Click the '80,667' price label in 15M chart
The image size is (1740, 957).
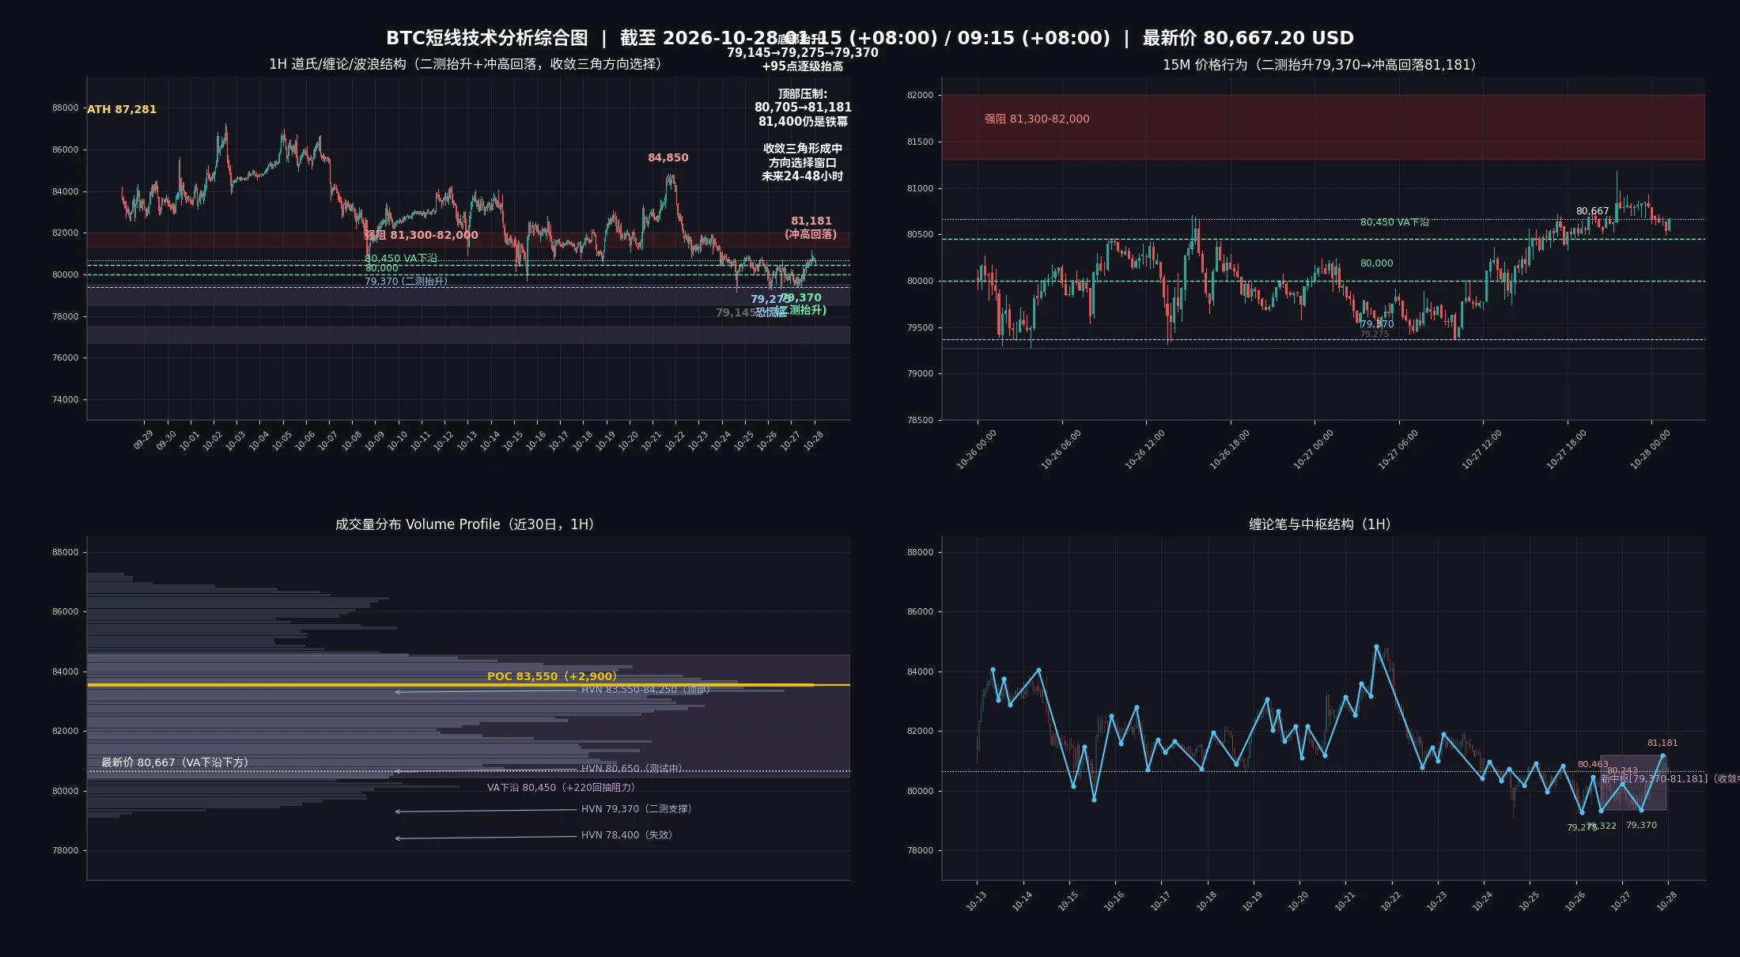[1592, 211]
